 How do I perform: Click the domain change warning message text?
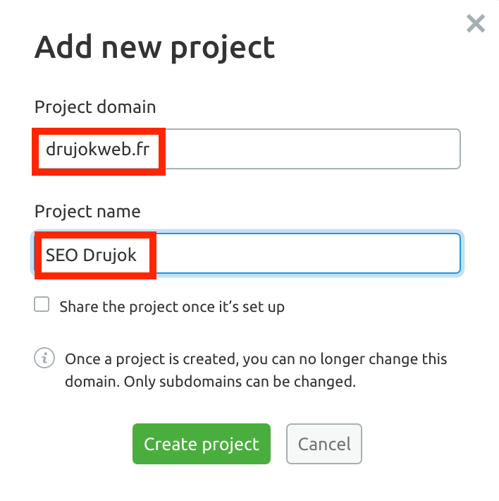pos(256,370)
